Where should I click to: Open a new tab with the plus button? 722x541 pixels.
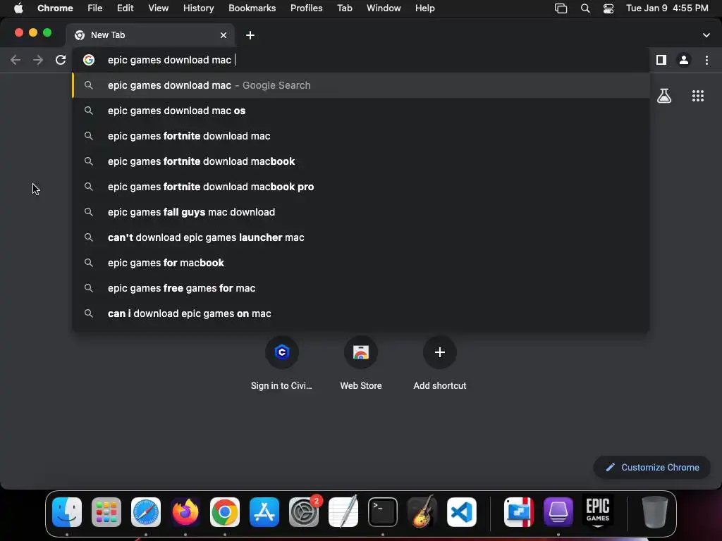click(x=250, y=35)
